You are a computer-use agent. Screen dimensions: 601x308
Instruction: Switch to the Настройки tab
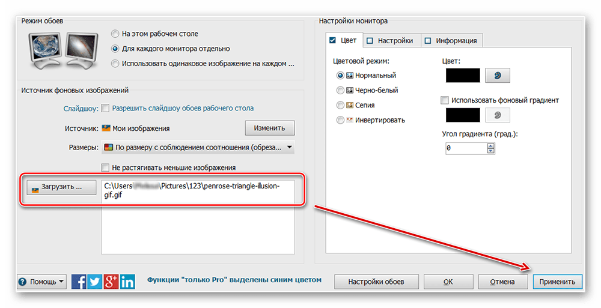tap(391, 41)
